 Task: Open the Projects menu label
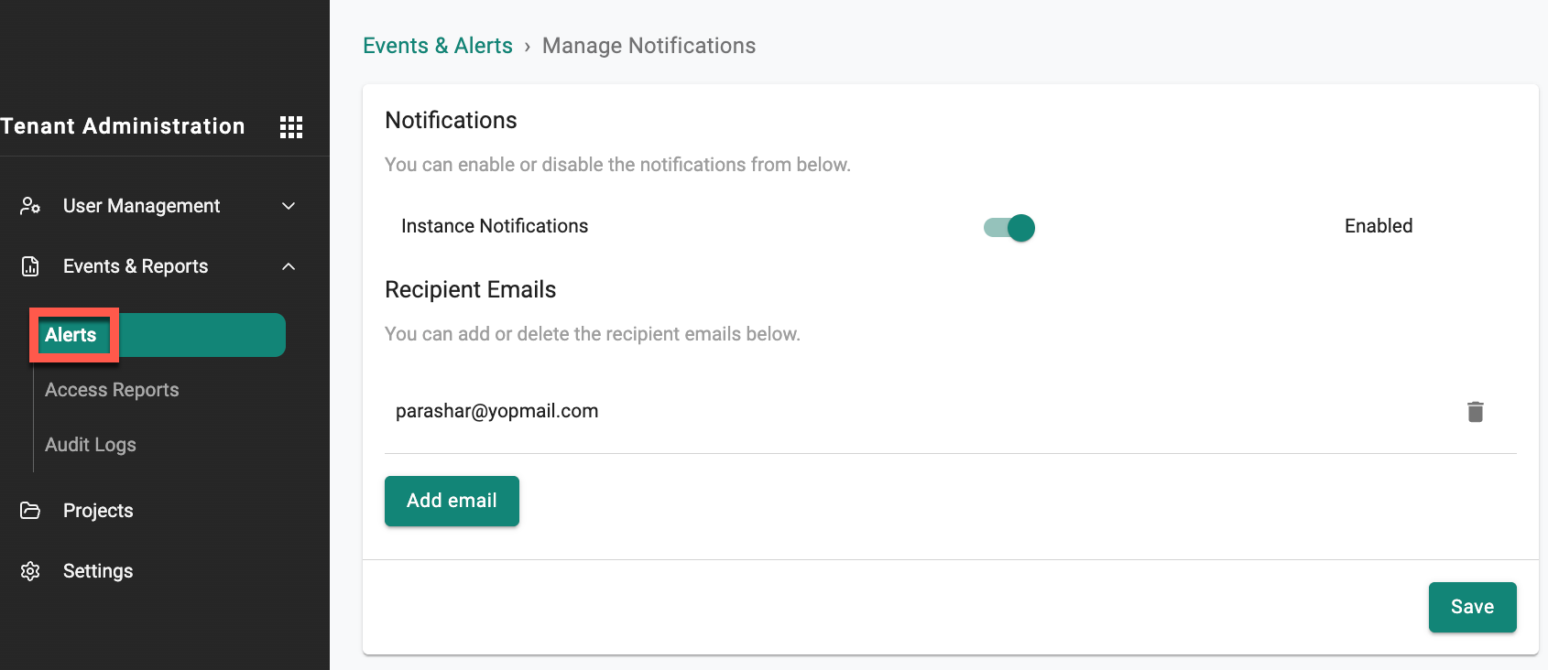tap(98, 511)
